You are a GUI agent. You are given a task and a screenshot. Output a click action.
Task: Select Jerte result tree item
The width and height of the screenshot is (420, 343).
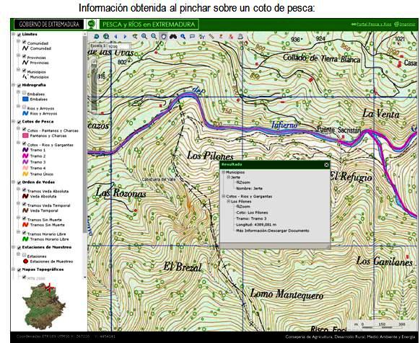click(236, 177)
